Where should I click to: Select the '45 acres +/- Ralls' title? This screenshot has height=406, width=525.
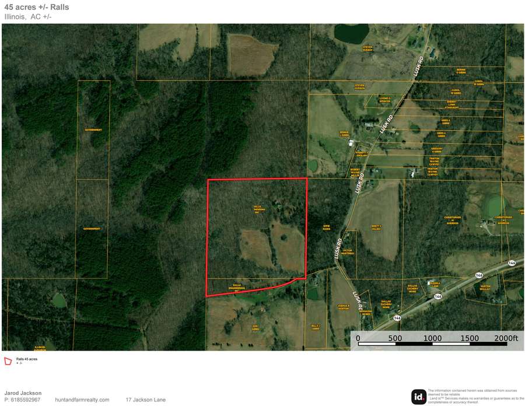pyautogui.click(x=37, y=7)
